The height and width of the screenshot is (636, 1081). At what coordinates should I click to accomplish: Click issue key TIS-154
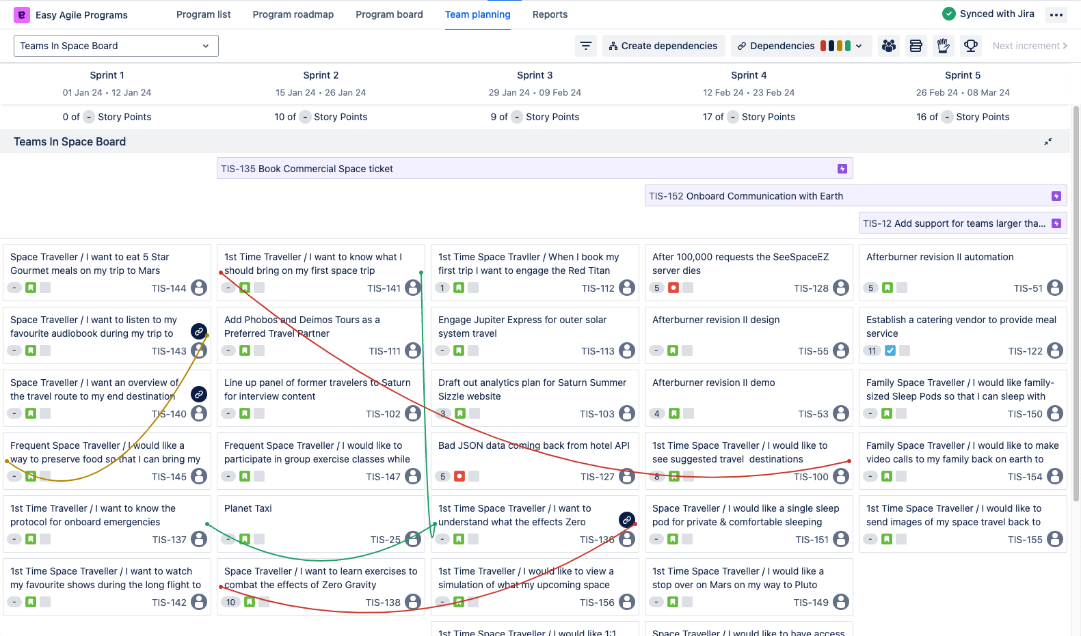1025,477
